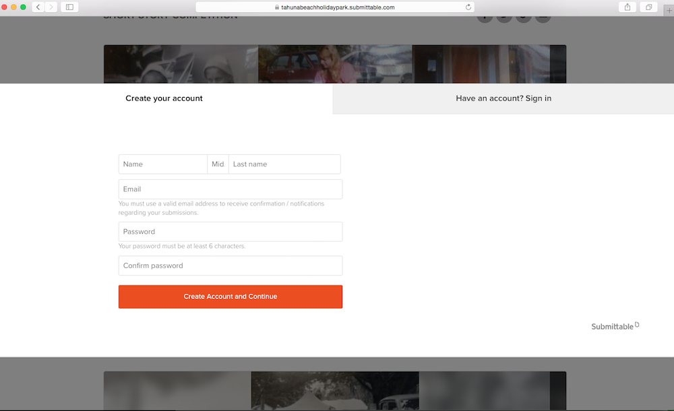
Task: Switch to Have an account? Sign in tab
Action: tap(503, 98)
